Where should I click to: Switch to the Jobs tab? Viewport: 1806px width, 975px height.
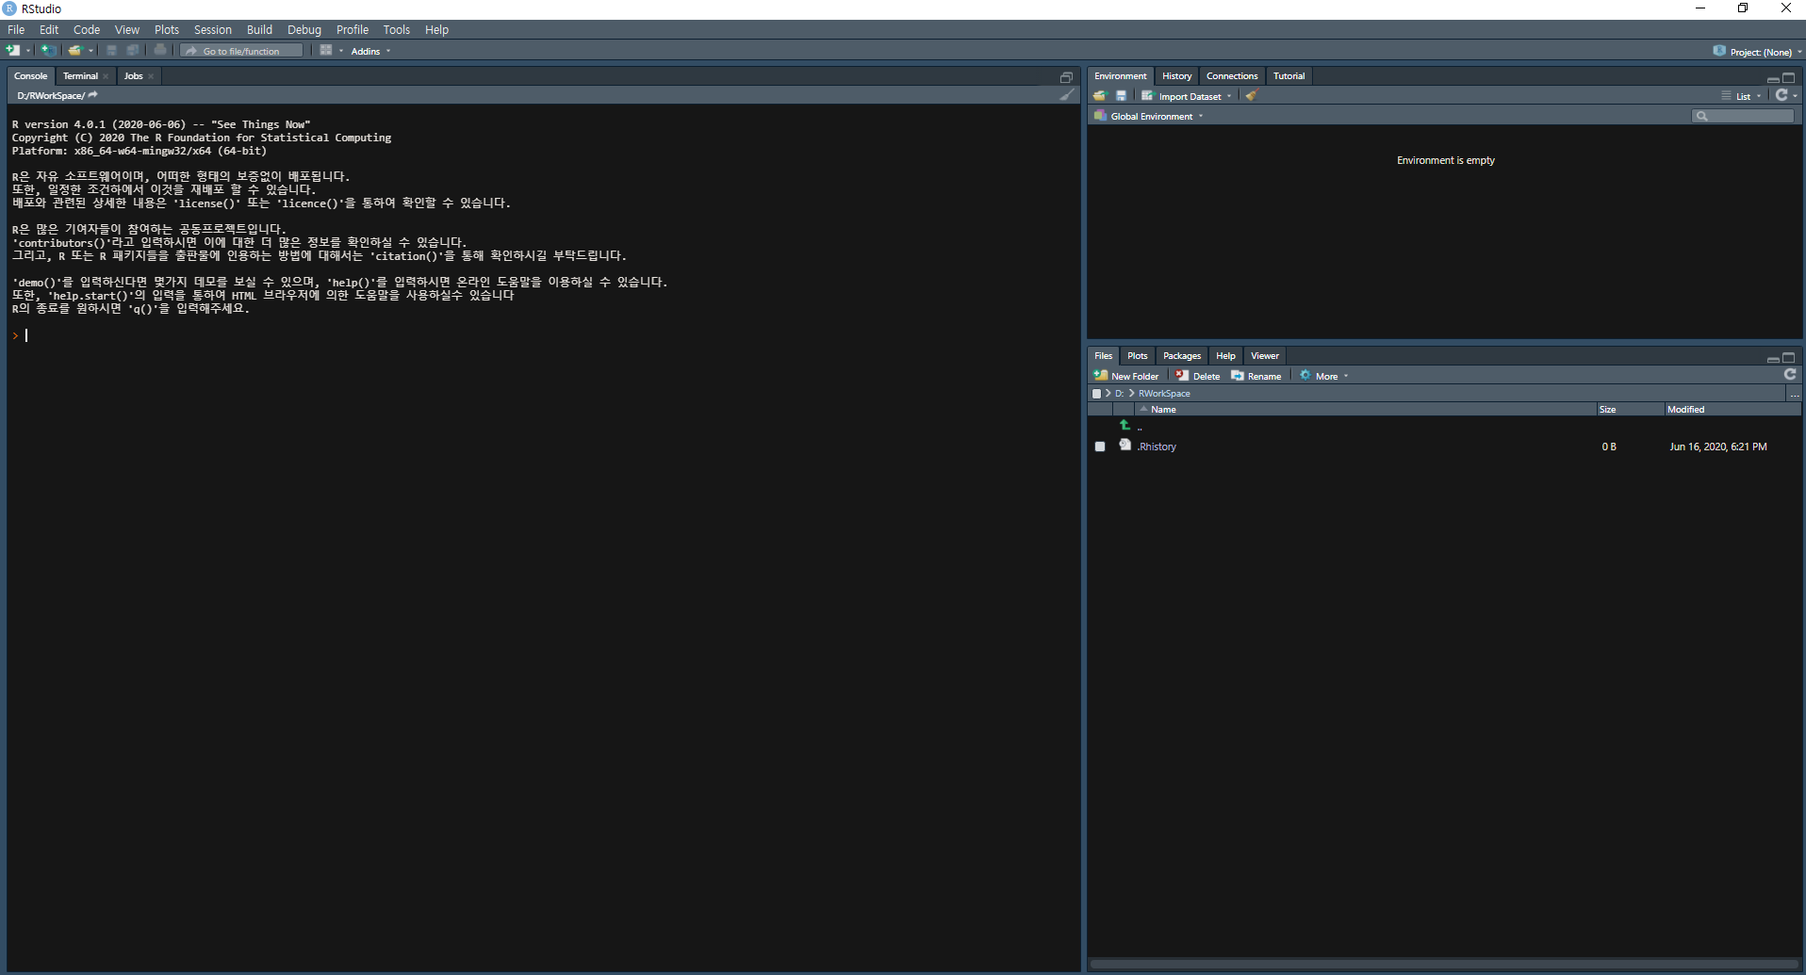[133, 76]
